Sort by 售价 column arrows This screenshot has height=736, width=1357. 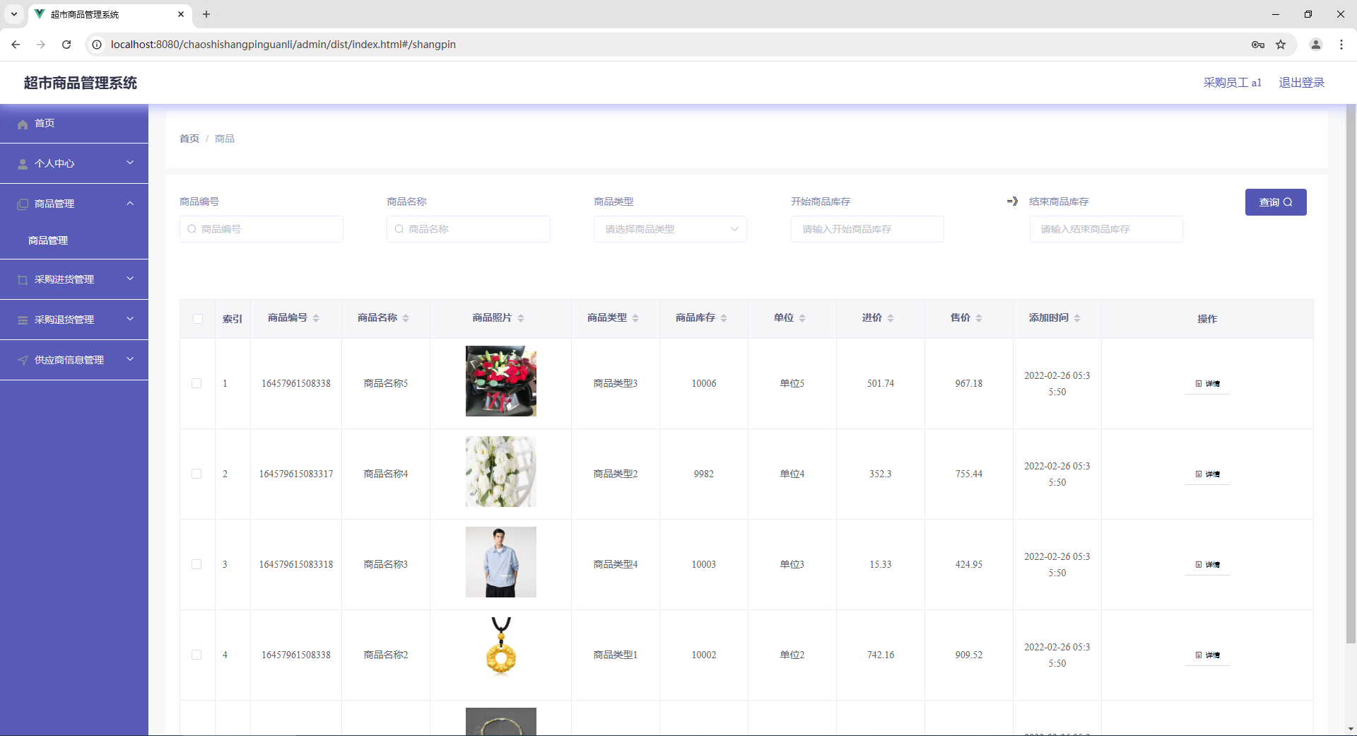click(x=979, y=318)
